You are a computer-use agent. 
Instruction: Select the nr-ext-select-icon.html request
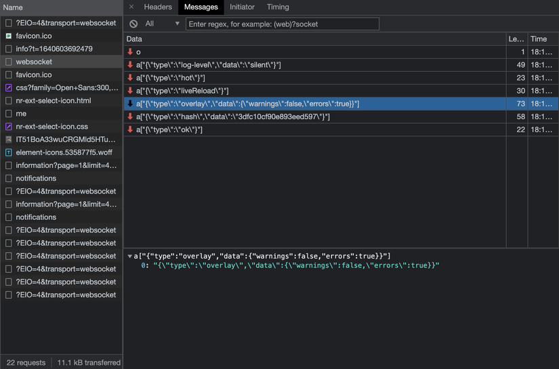pyautogui.click(x=54, y=101)
